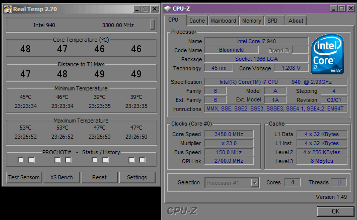Click OK in the CPU-Z window

click(x=335, y=211)
